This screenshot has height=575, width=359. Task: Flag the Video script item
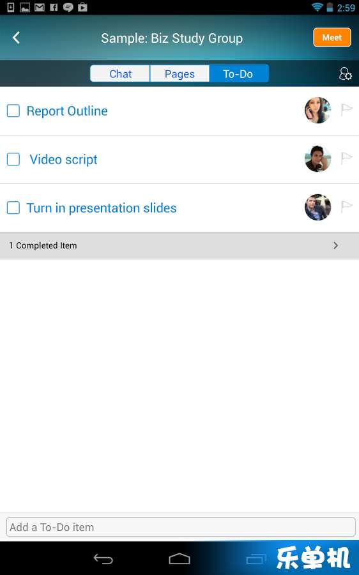[x=346, y=159]
